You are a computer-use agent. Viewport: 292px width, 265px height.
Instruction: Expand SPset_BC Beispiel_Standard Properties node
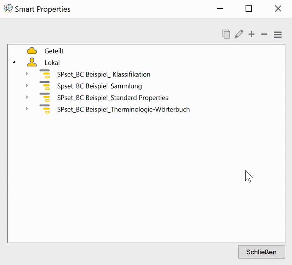coord(27,97)
